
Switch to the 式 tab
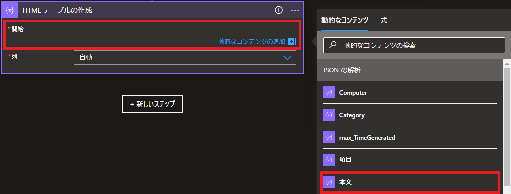click(x=384, y=20)
